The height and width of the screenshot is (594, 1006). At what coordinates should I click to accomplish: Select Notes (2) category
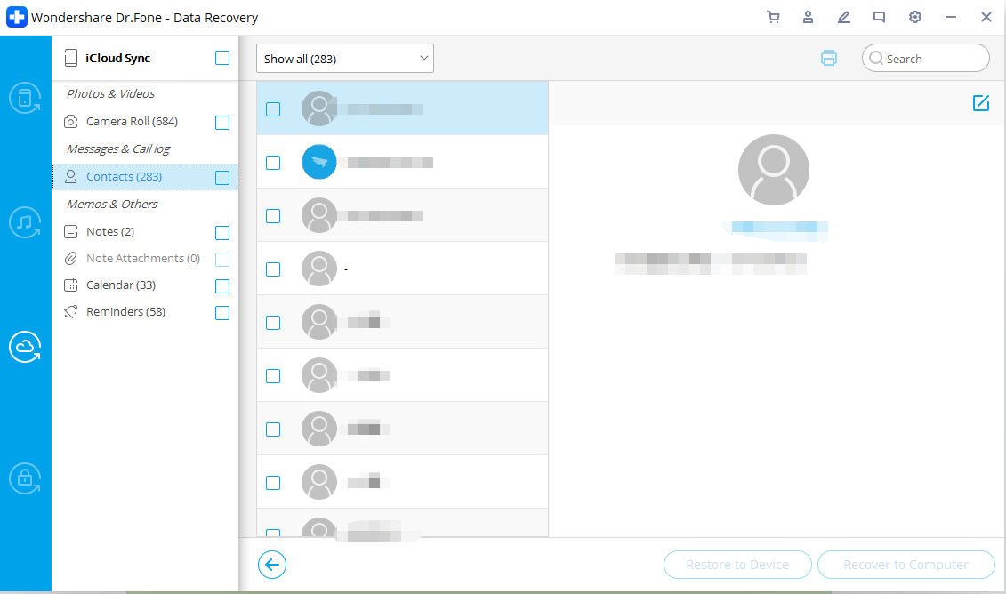point(109,231)
